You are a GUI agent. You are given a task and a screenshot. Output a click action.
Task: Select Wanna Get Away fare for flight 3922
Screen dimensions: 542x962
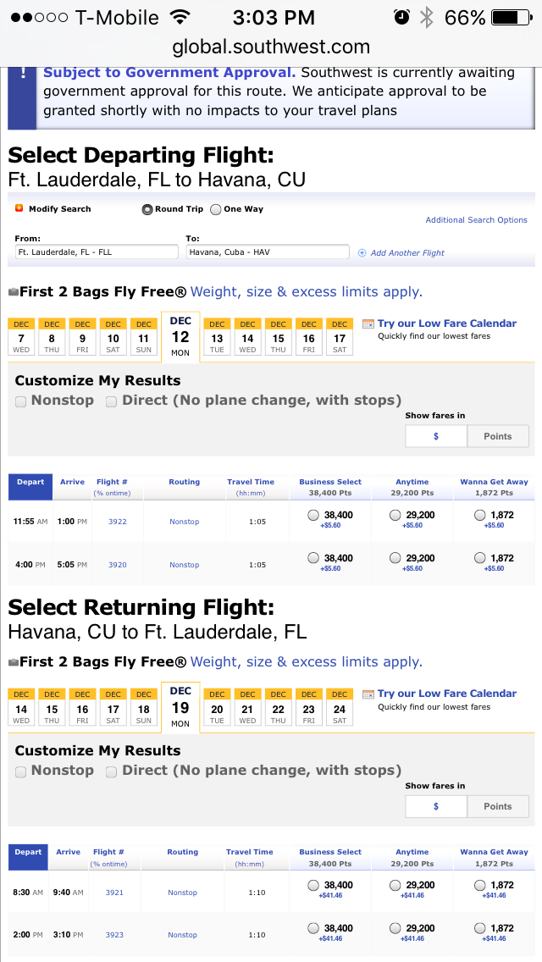480,516
